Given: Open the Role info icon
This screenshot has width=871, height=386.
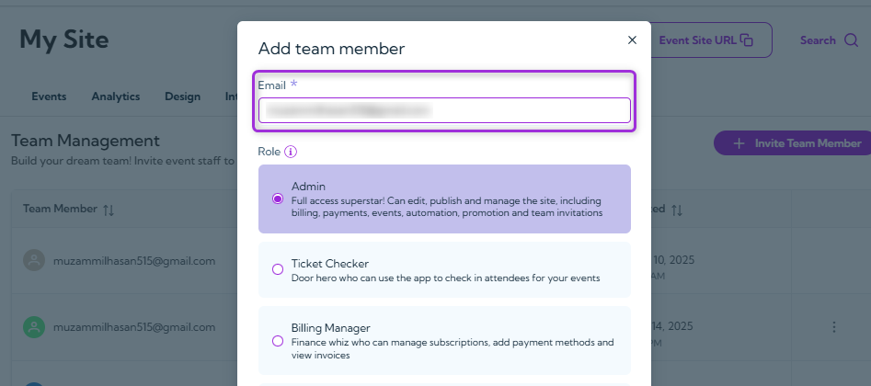Looking at the screenshot, I should tap(291, 152).
